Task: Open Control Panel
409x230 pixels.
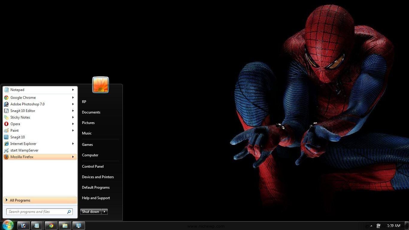Action: [93, 167]
